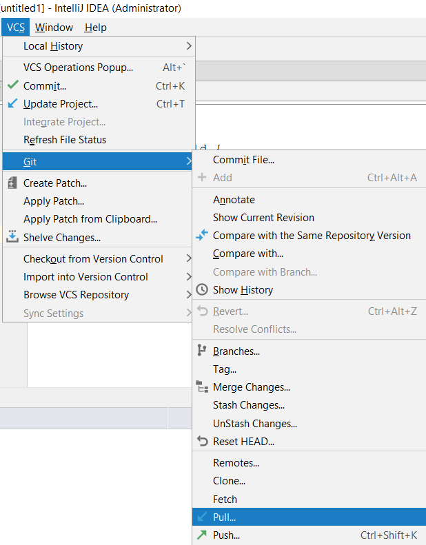Viewport: 426px width, 545px height.
Task: Expand the Local History submenu
Action: pyautogui.click(x=189, y=46)
